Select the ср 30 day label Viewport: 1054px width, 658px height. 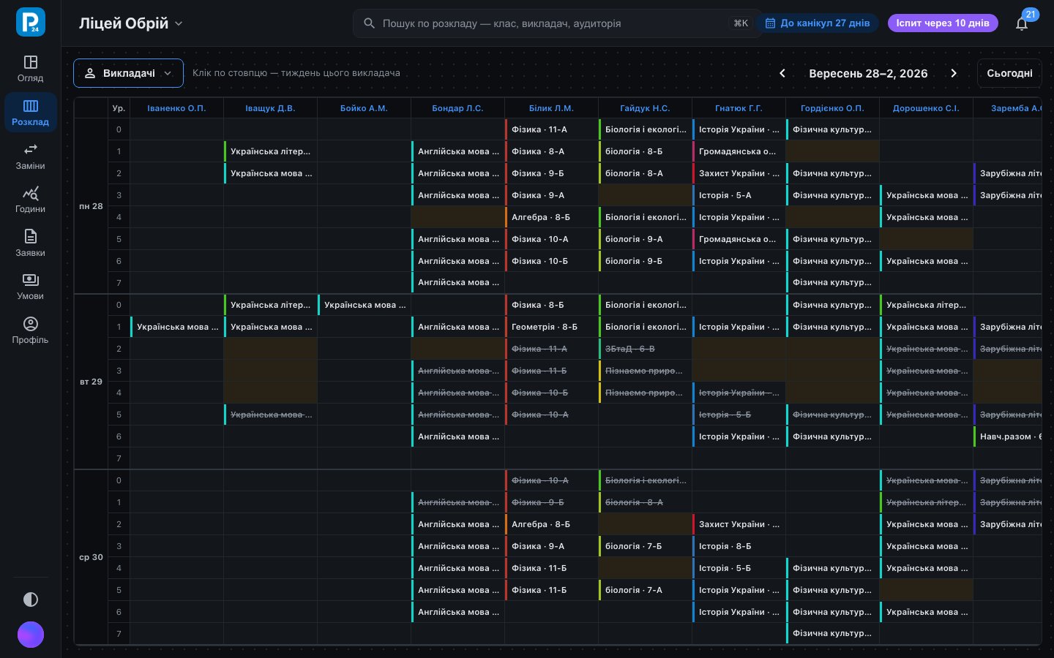coord(91,557)
